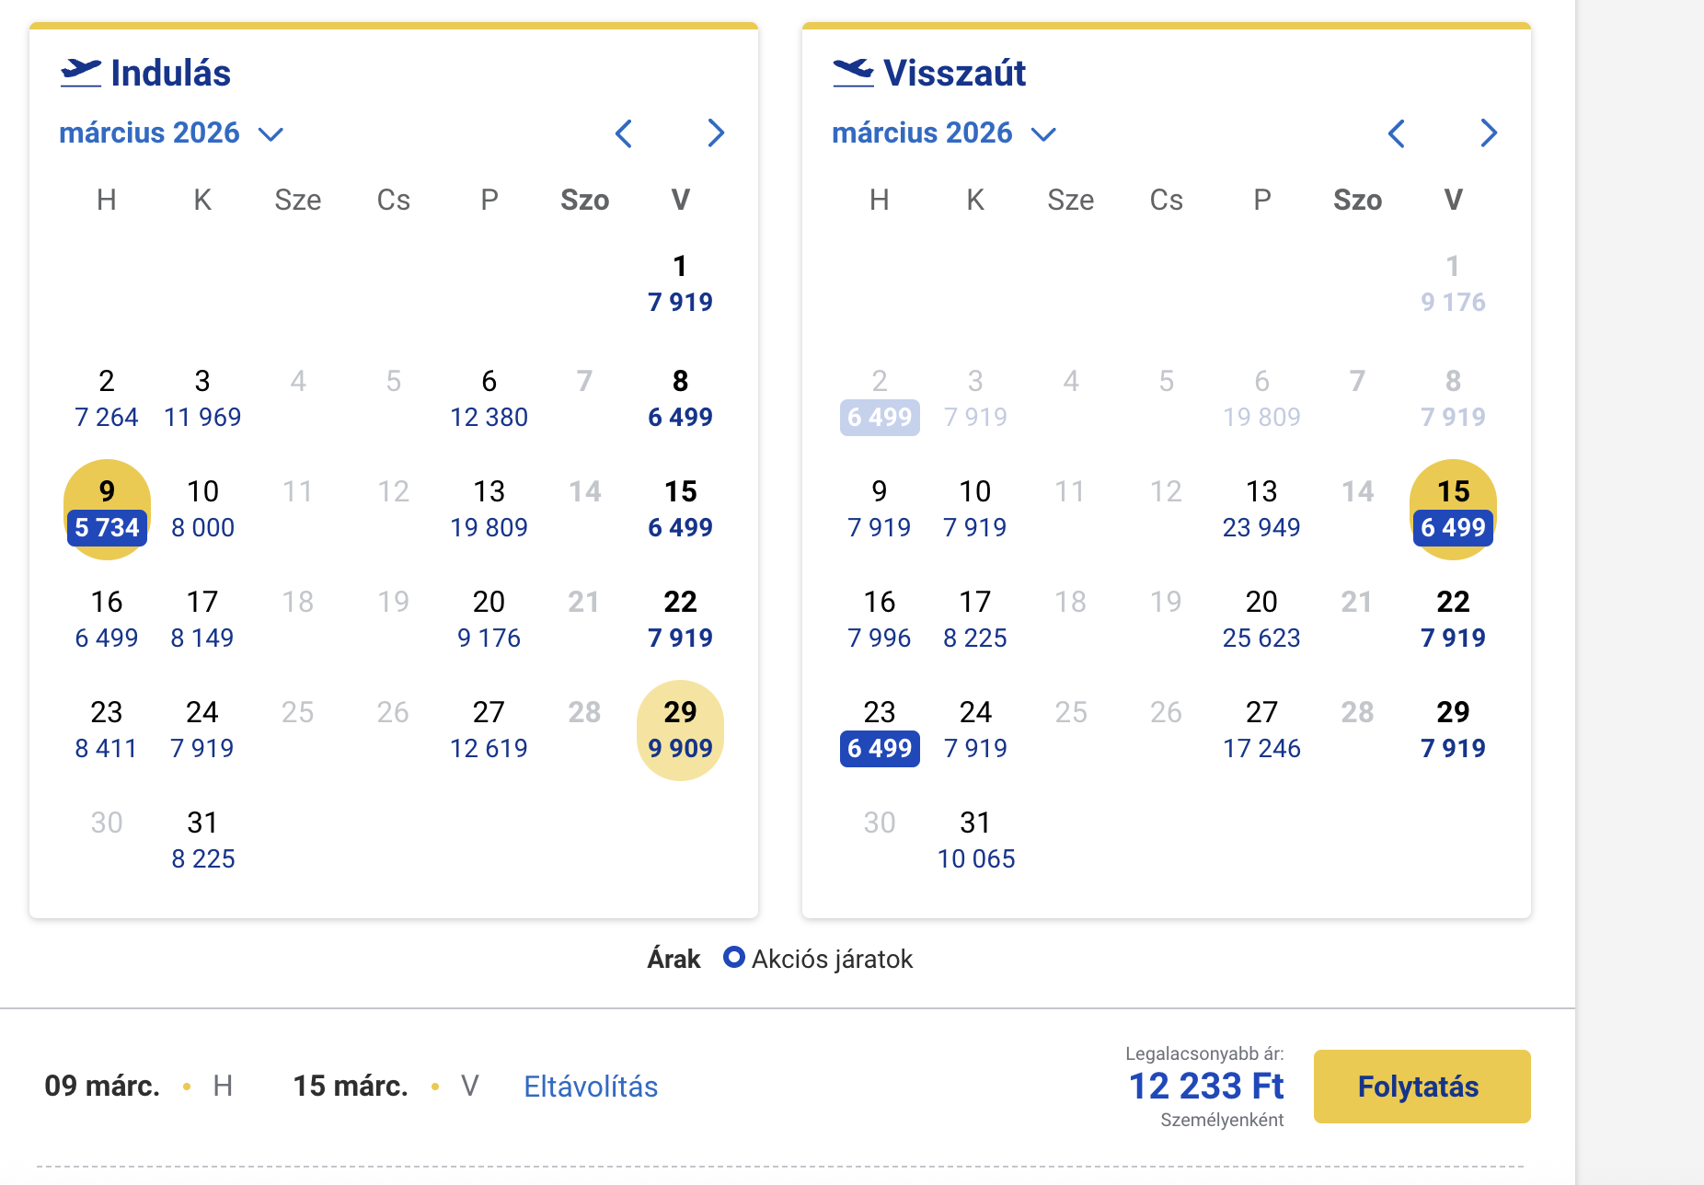Choose return March 22 priced 7 919
1704x1185 pixels.
[x=1453, y=619]
